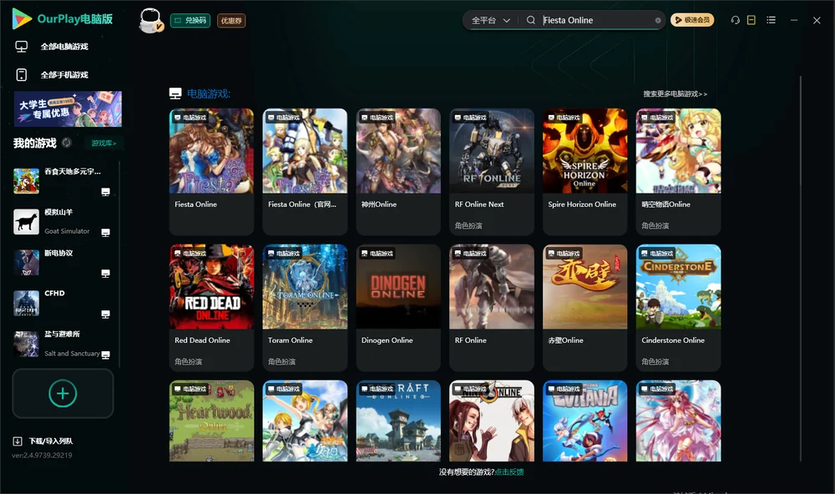835x494 pixels.
Task: Select 吞食天地多元宇 in my games
Action: tap(63, 181)
